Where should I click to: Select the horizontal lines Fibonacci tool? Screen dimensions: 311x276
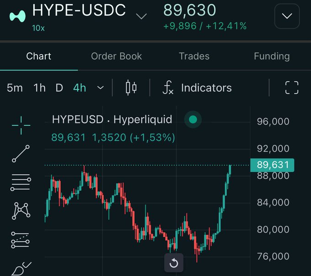point(21,182)
